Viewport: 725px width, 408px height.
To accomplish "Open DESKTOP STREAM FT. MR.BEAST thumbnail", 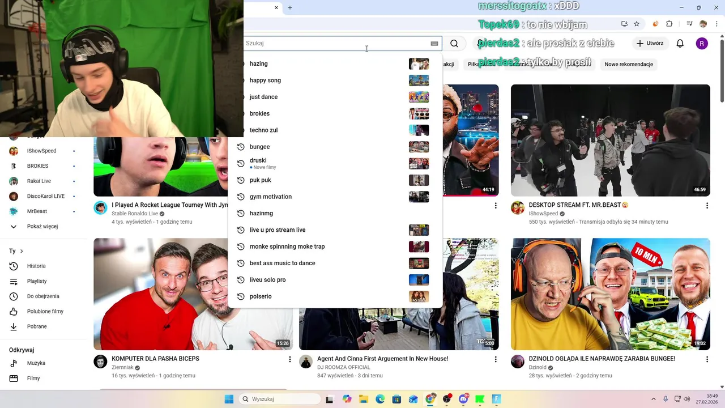I will pyautogui.click(x=611, y=141).
